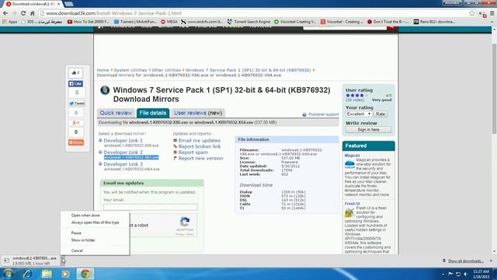Click the thumbs up like icon

[76, 72]
